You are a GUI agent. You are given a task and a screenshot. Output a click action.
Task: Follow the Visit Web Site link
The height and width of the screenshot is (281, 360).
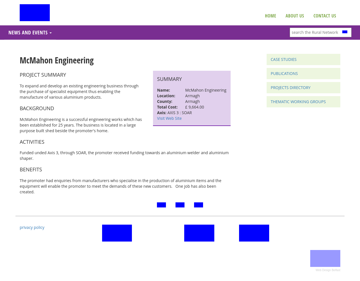coord(169,118)
